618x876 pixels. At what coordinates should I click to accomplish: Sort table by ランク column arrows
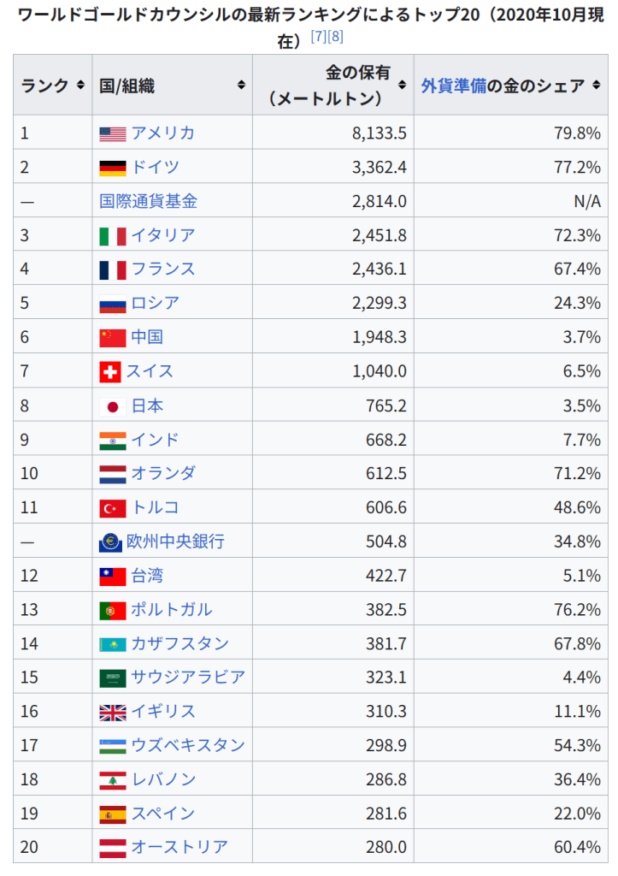[80, 86]
